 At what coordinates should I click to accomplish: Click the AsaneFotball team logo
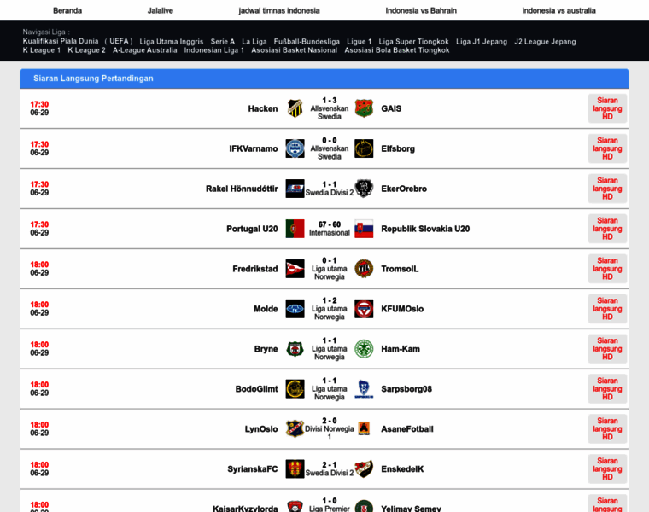coord(364,429)
